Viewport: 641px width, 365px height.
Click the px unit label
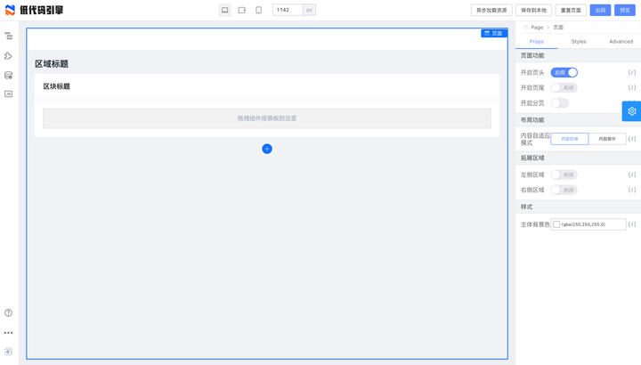pyautogui.click(x=310, y=10)
